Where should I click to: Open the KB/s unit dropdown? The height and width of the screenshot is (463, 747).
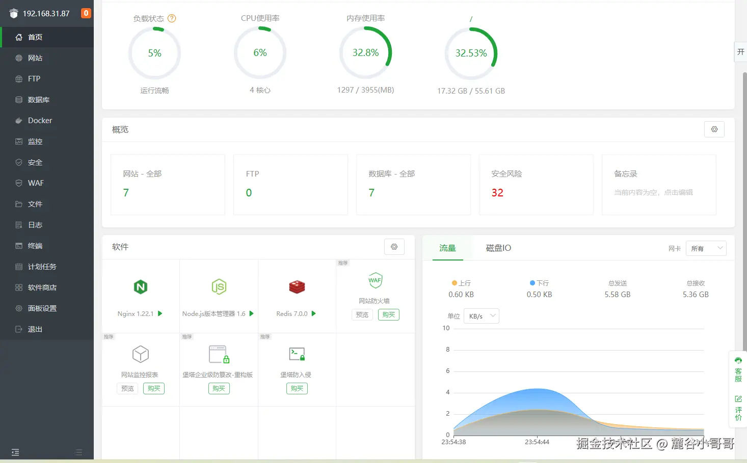pyautogui.click(x=481, y=315)
